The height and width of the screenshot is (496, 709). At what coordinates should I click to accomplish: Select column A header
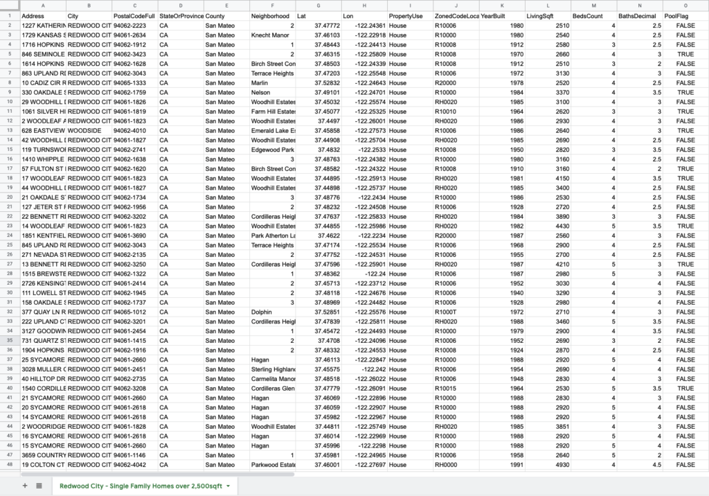(x=43, y=6)
